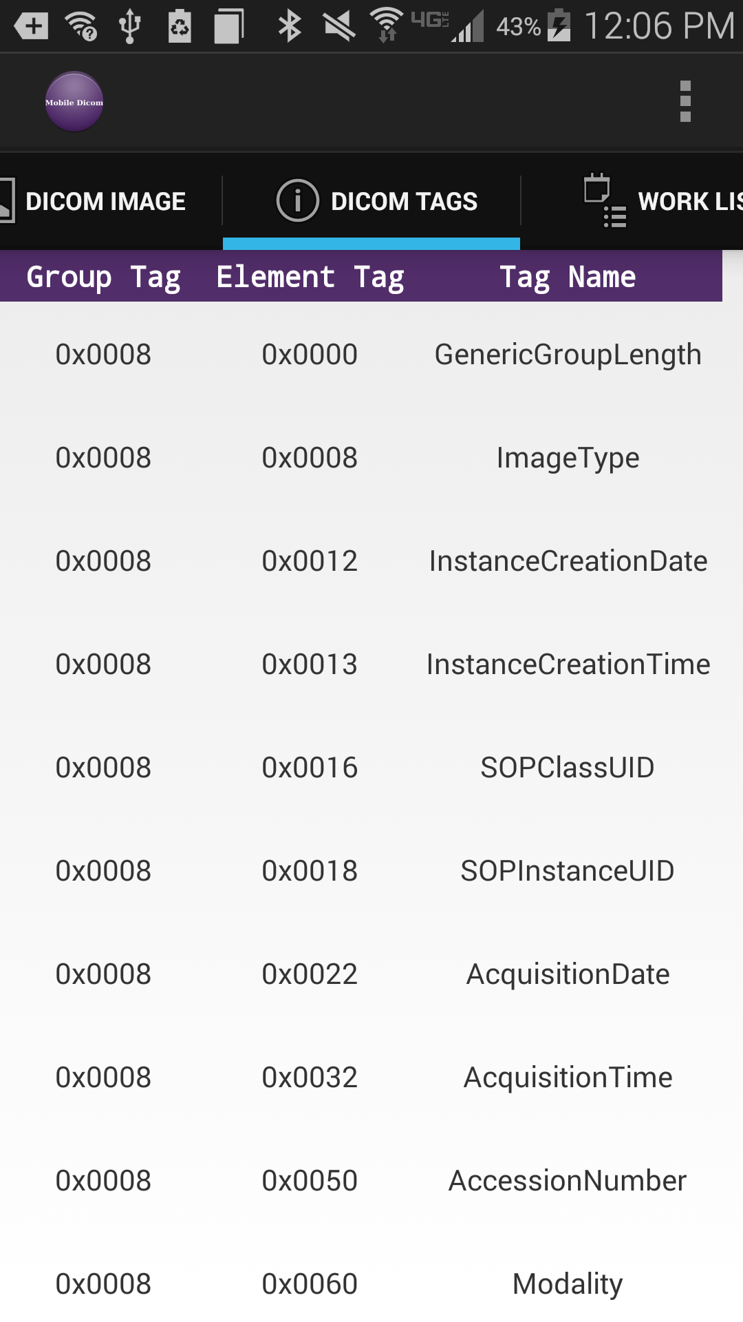Tap the Mobile Dicom app logo
Screen dimensions: 743x1322
pos(74,102)
